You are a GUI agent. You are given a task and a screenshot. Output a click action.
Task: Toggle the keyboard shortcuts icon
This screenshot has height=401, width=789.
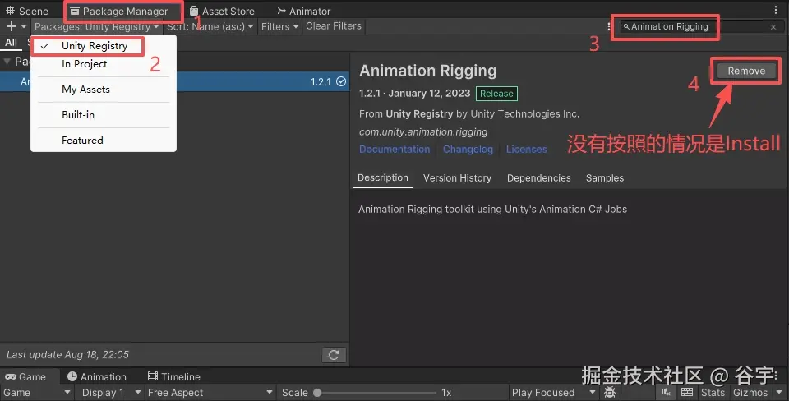pos(687,393)
